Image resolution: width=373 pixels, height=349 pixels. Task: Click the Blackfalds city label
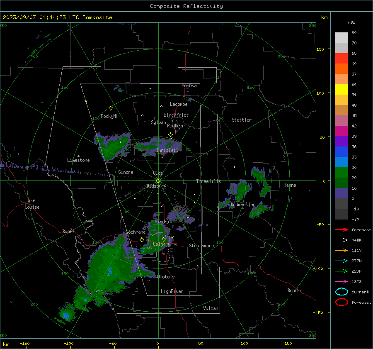[x=176, y=115]
